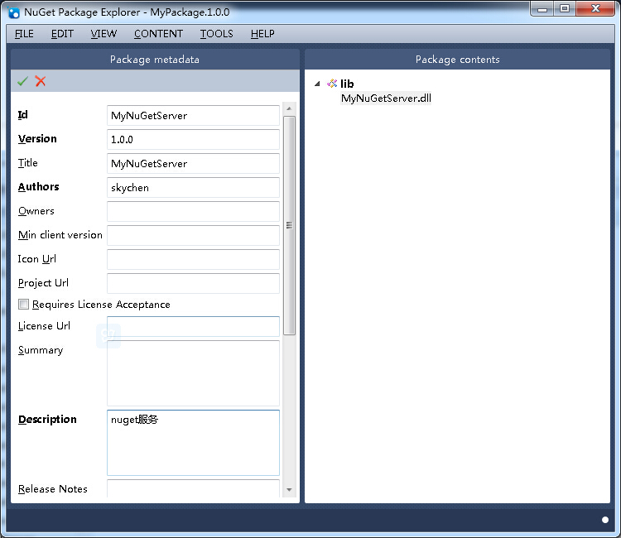Click the NuGet Package Explorer app icon

click(x=13, y=12)
